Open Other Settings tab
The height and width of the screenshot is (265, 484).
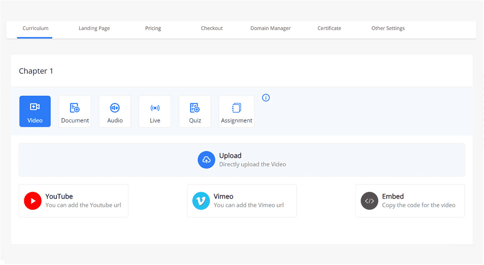tap(388, 28)
